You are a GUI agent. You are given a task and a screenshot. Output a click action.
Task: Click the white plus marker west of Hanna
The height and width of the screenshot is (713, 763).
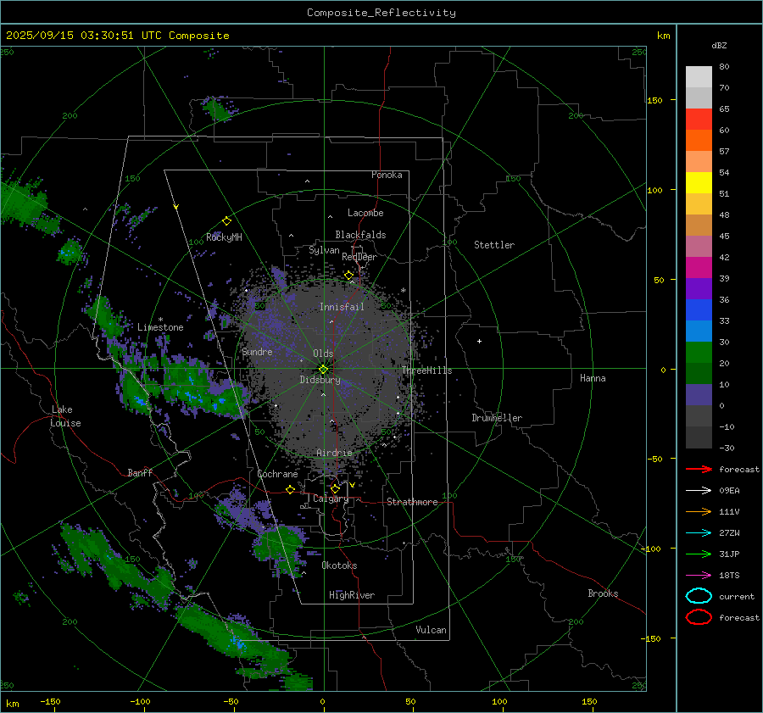click(479, 341)
